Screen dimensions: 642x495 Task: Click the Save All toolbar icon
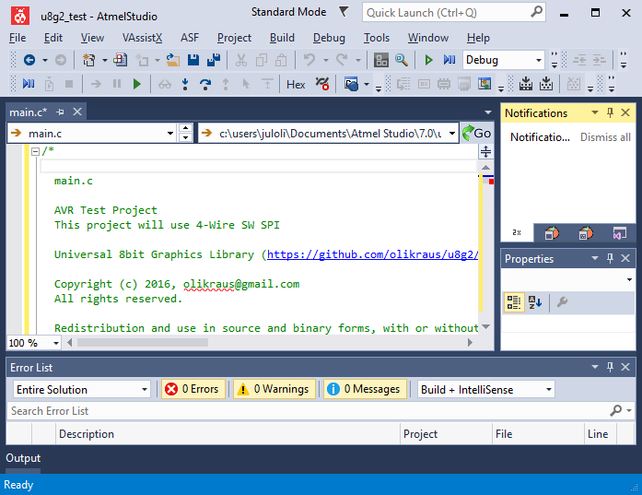click(214, 60)
